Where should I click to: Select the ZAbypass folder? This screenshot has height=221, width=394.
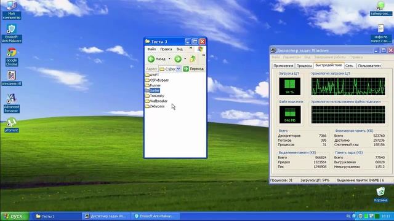click(155, 106)
